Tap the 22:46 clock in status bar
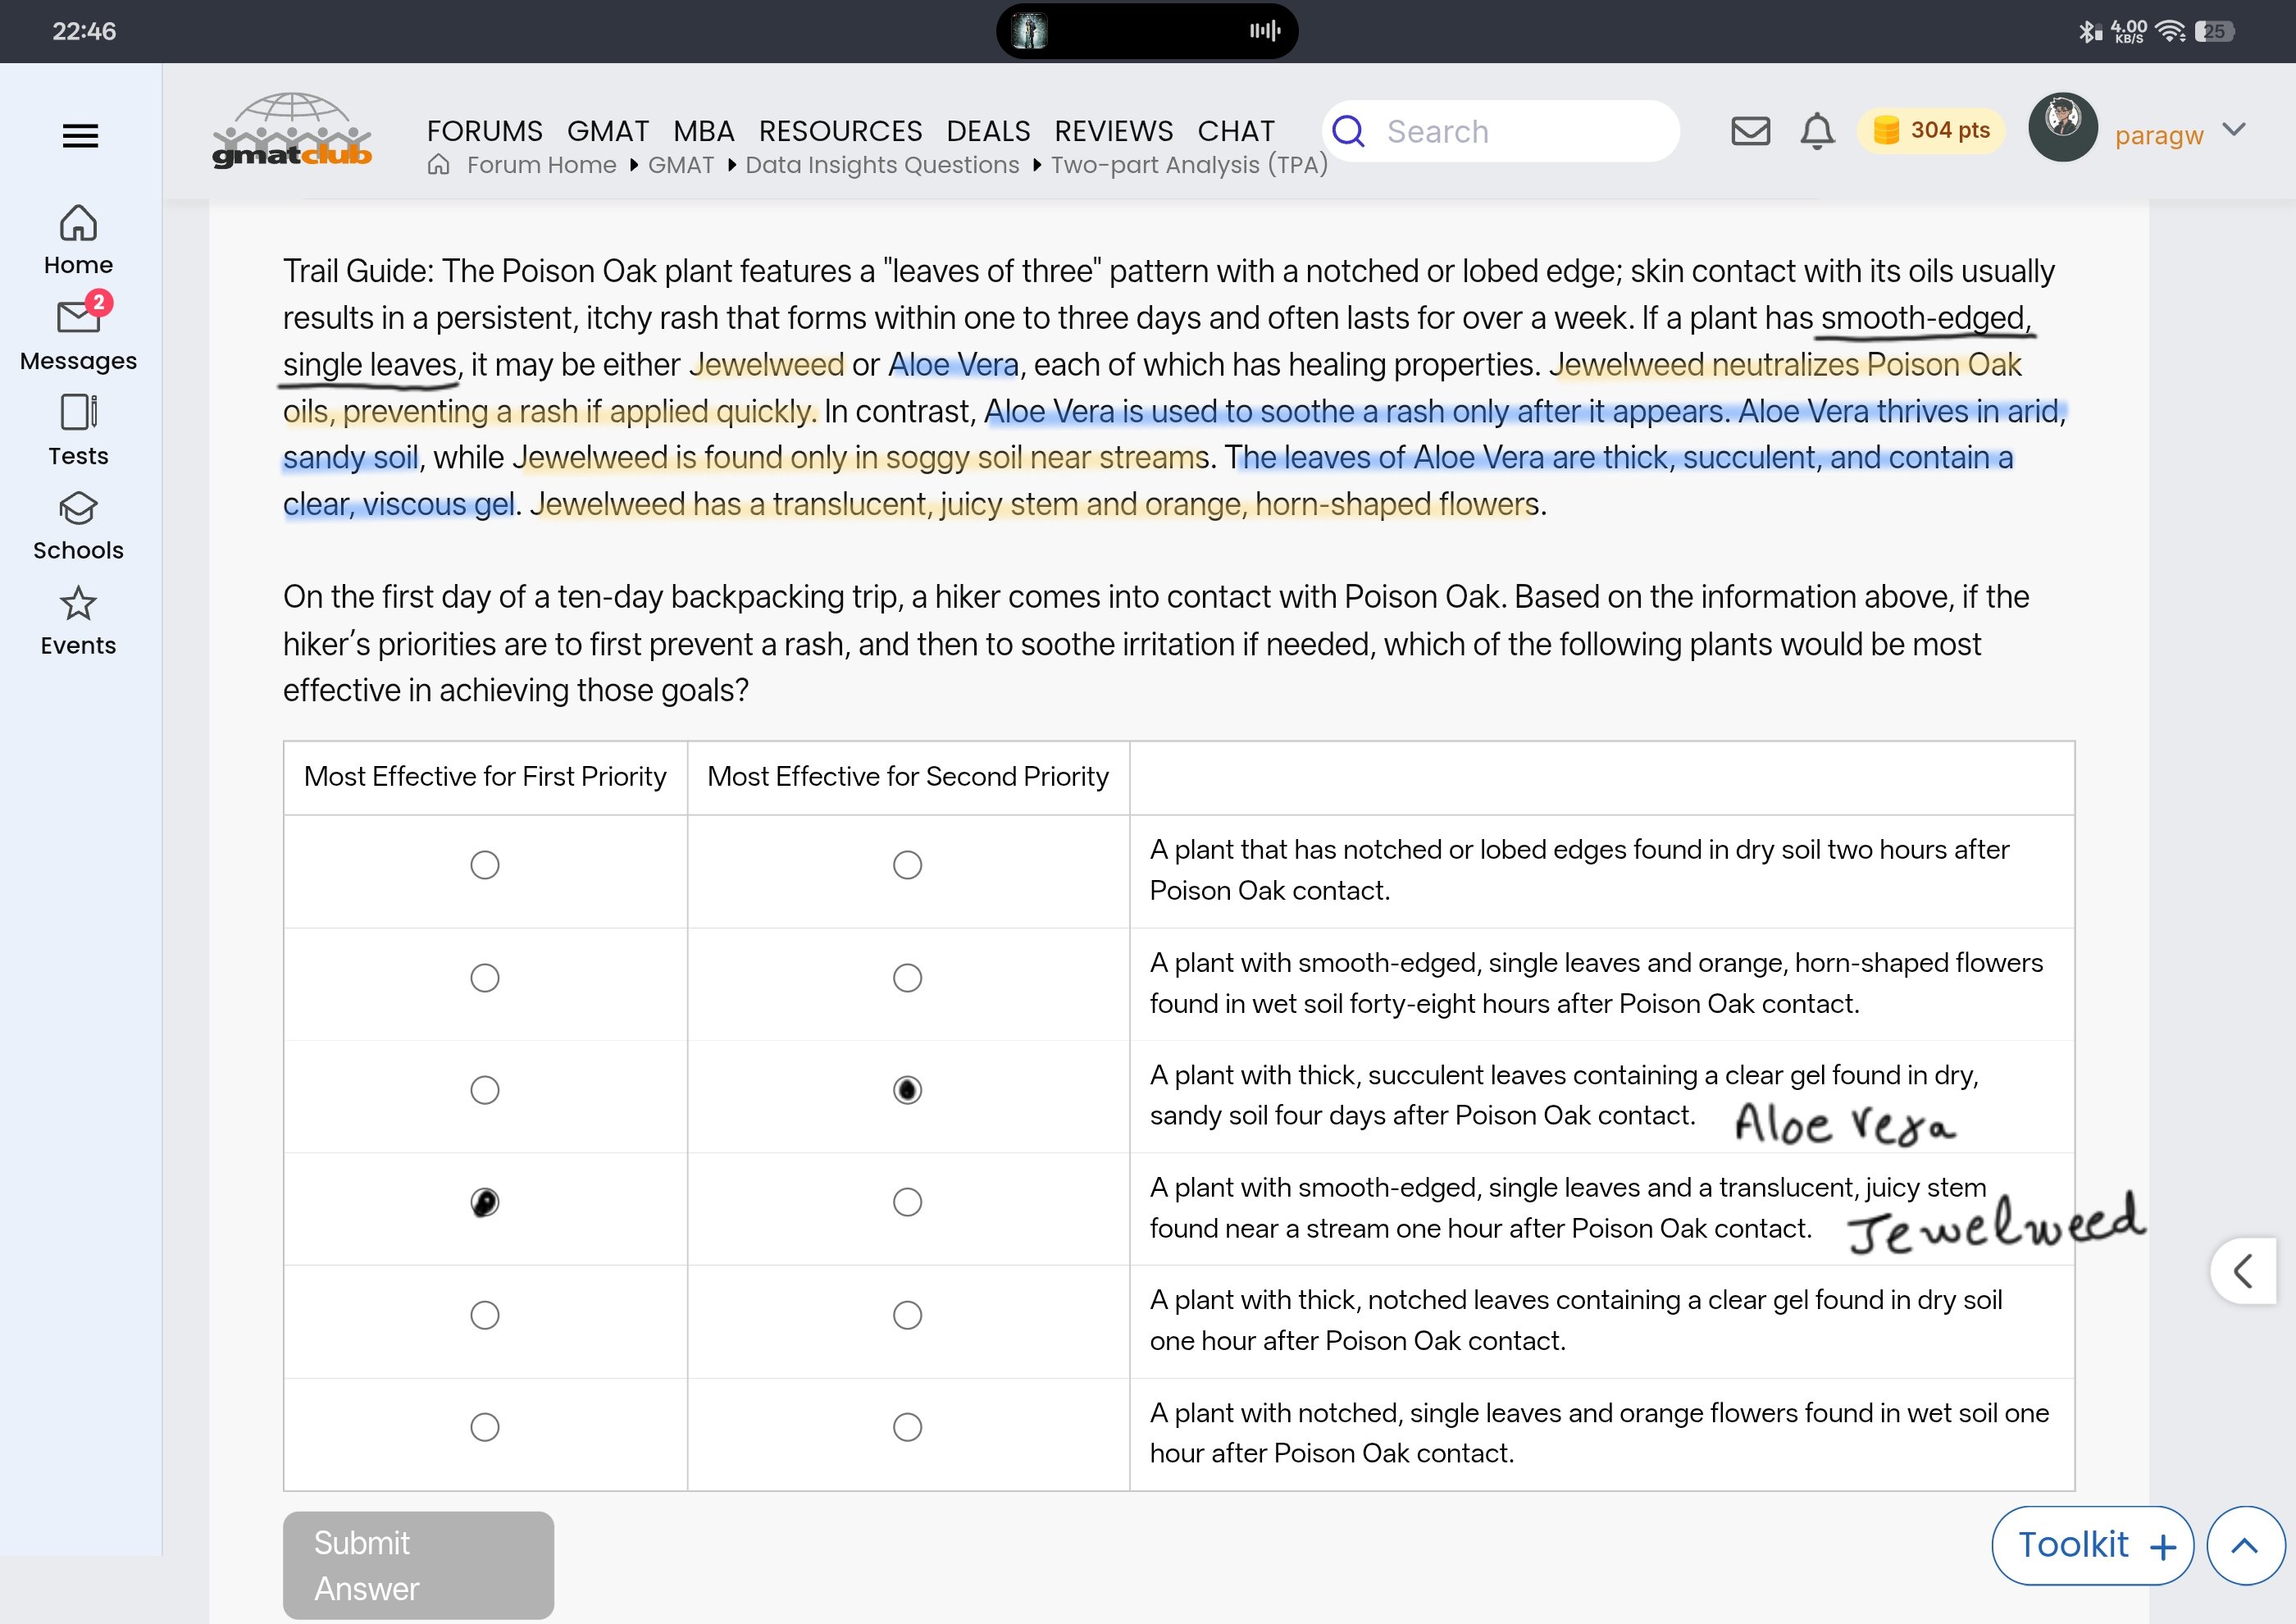2296x1624 pixels. coord(84,31)
